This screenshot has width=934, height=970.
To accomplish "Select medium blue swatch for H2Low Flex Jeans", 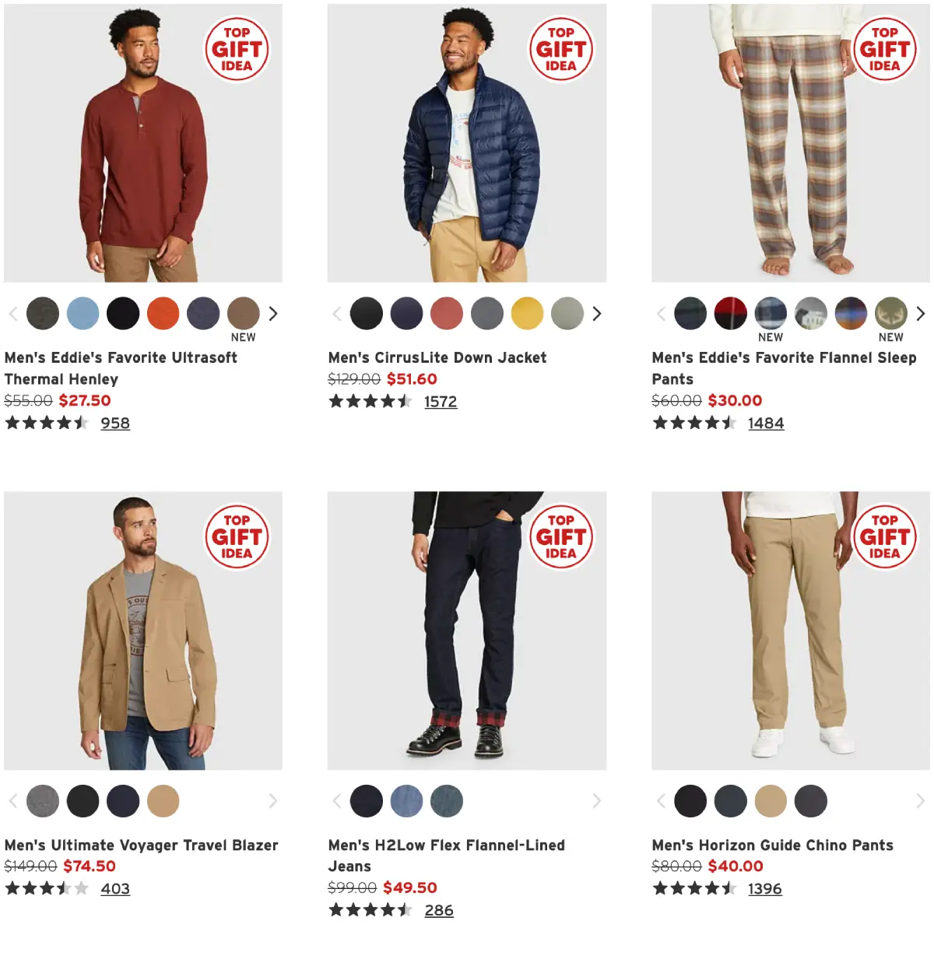I will pyautogui.click(x=406, y=801).
